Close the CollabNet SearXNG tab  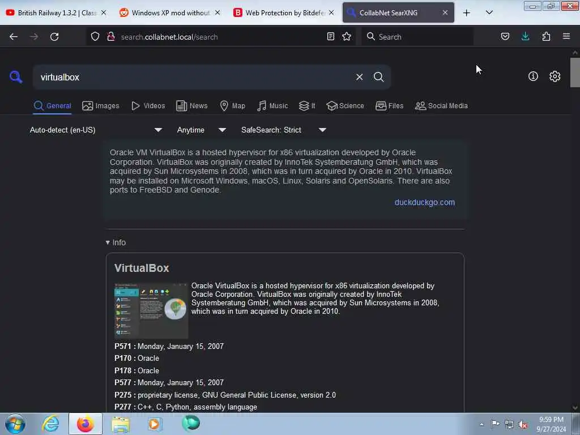coord(445,12)
